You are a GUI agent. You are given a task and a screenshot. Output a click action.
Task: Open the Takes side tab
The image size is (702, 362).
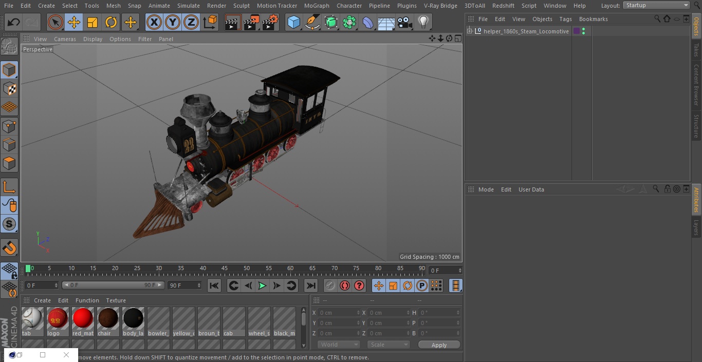pos(696,50)
